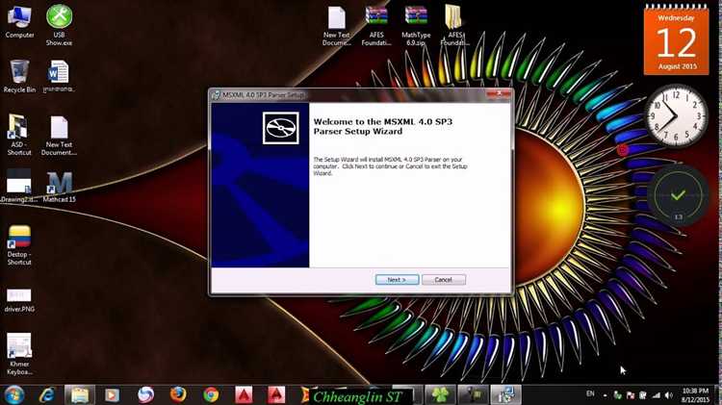
Task: Open the volume control in system tray
Action: click(x=669, y=395)
